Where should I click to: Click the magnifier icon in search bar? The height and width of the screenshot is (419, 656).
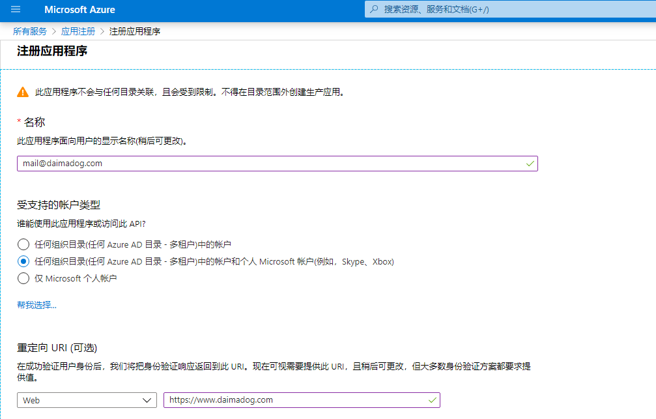click(373, 10)
